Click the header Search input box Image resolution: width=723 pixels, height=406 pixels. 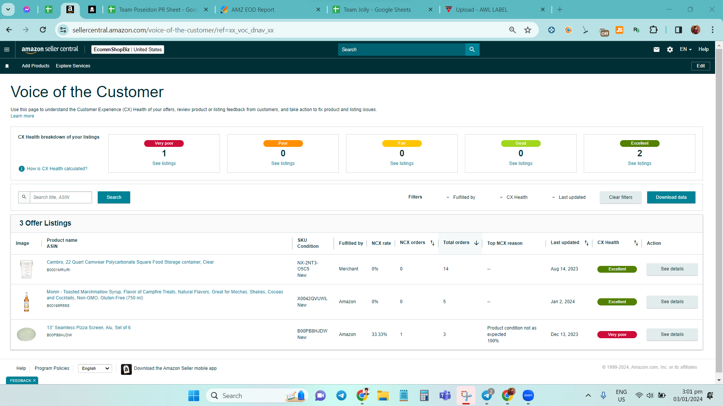coord(401,49)
